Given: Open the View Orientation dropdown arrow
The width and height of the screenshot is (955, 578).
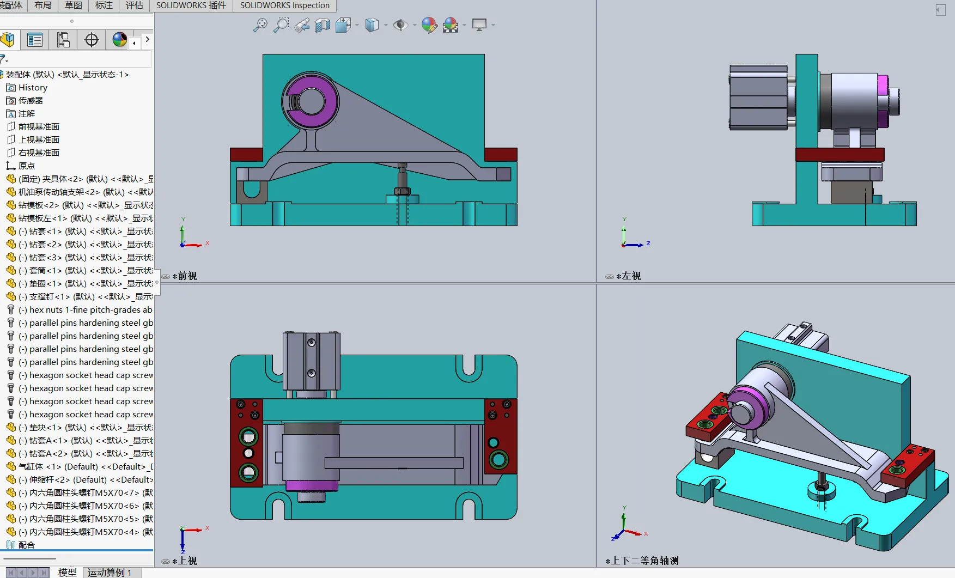Looking at the screenshot, I should click(357, 25).
